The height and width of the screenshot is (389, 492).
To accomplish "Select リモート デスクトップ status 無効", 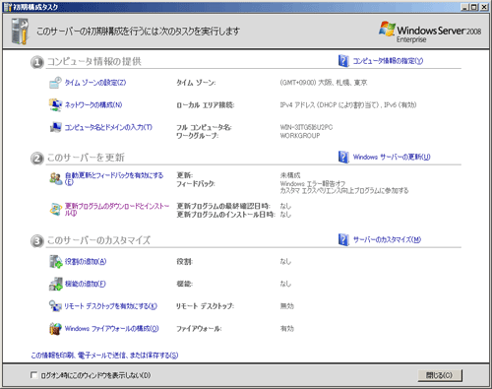I will click(287, 306).
